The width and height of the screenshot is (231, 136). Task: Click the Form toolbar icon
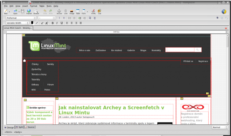pyautogui.click(x=84, y=12)
